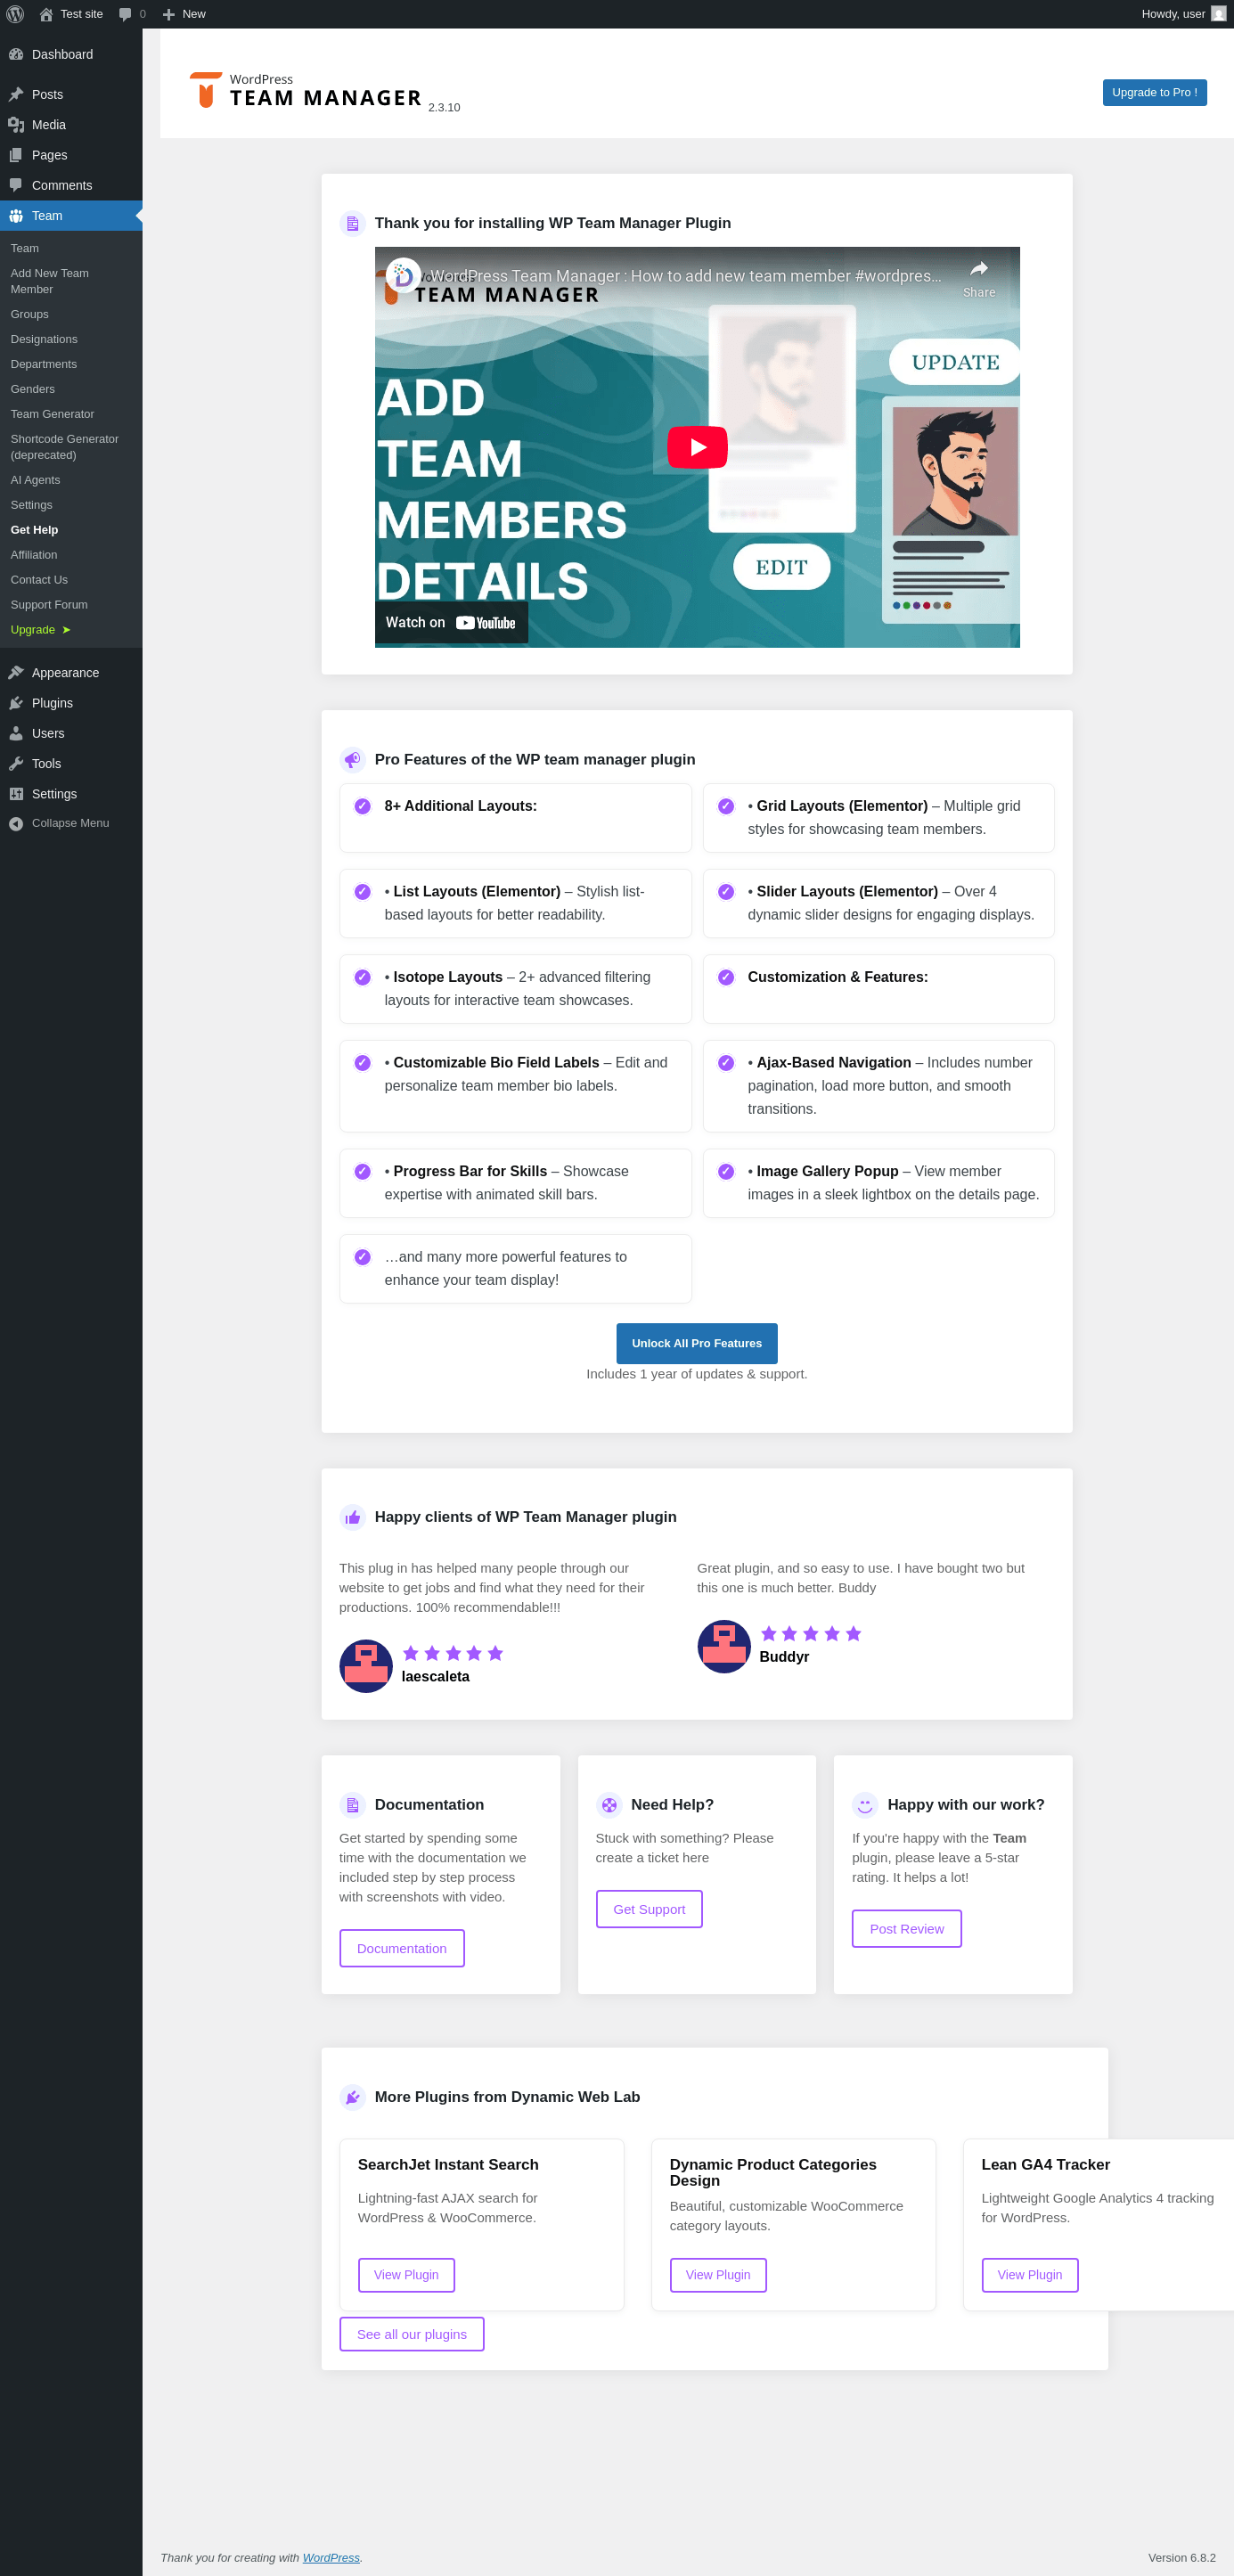The height and width of the screenshot is (2576, 1234).
Task: Click Buddyr reviewer avatar
Action: pos(724,1645)
